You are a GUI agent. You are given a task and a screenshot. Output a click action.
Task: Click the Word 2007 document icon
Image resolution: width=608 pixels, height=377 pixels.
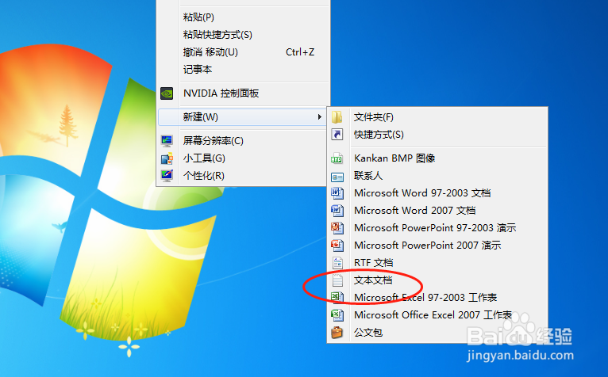[x=337, y=210]
